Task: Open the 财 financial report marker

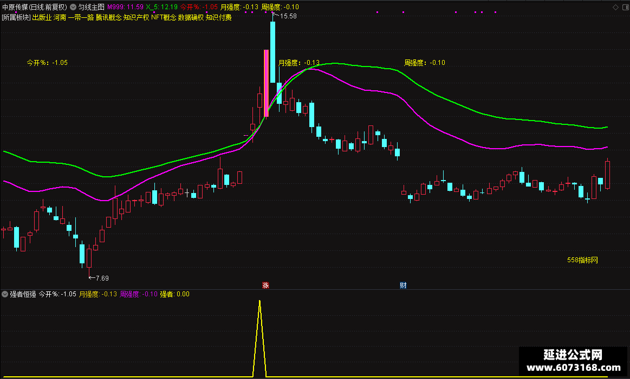Action: point(403,285)
